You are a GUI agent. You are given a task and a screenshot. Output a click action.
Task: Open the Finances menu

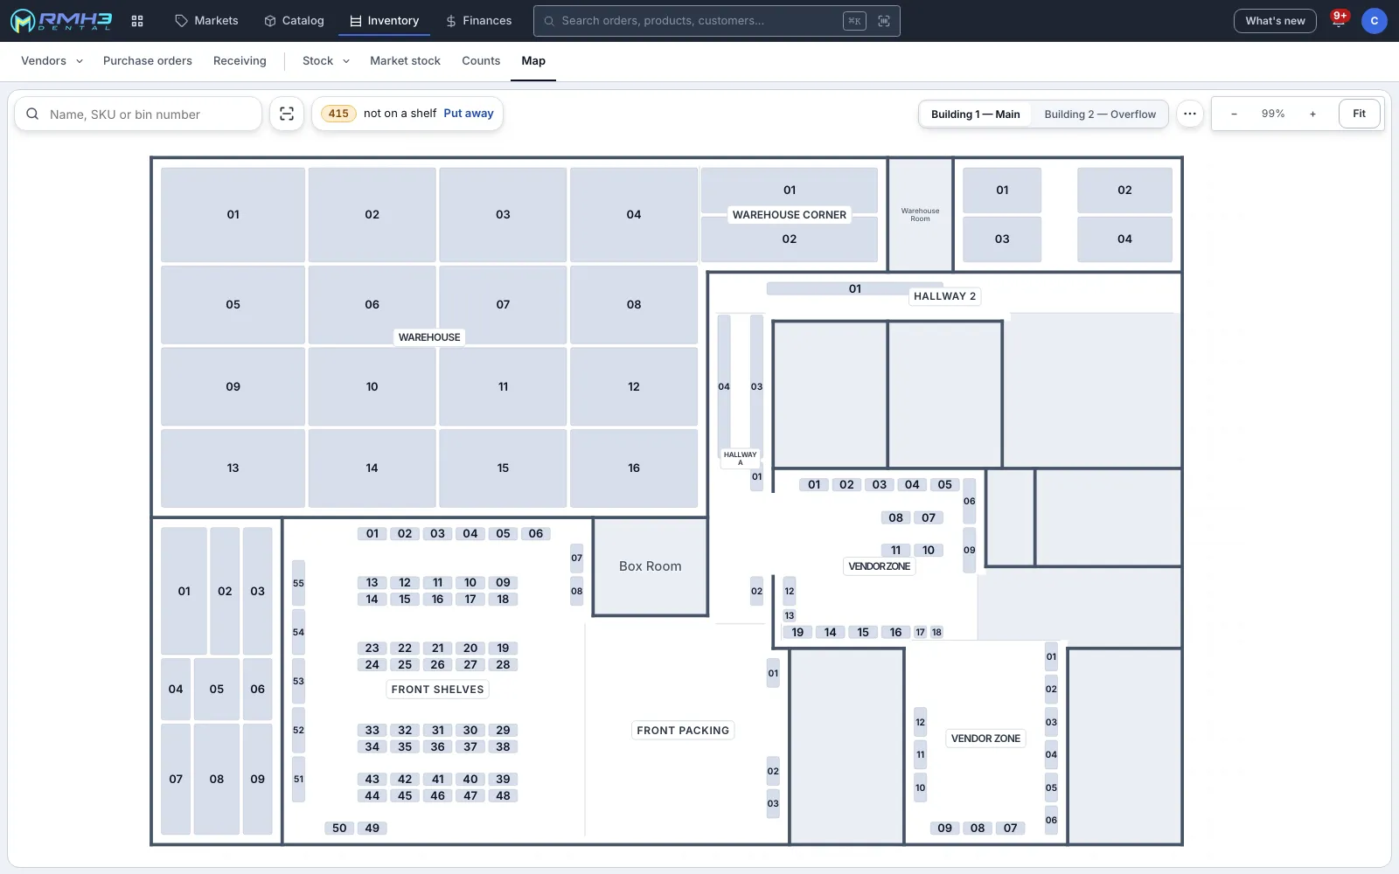tap(478, 21)
